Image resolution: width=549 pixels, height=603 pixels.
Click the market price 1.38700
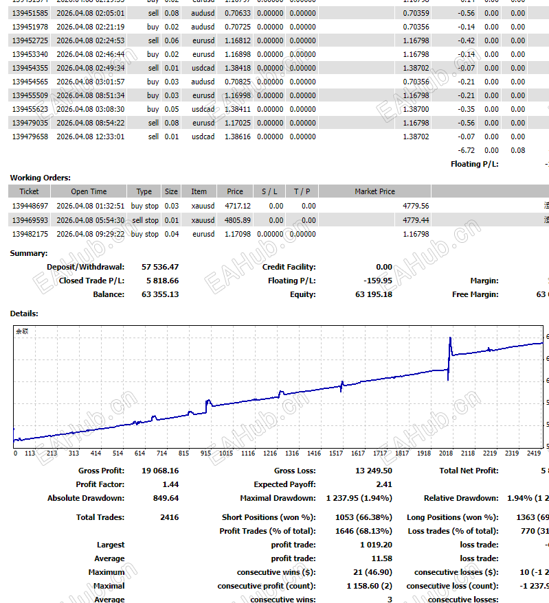[416, 109]
